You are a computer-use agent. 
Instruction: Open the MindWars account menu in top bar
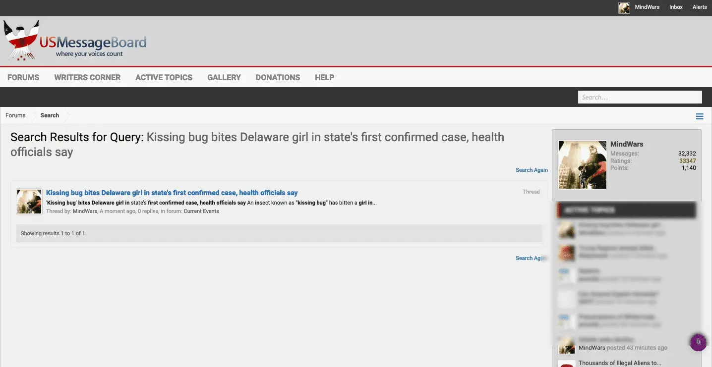pos(647,7)
